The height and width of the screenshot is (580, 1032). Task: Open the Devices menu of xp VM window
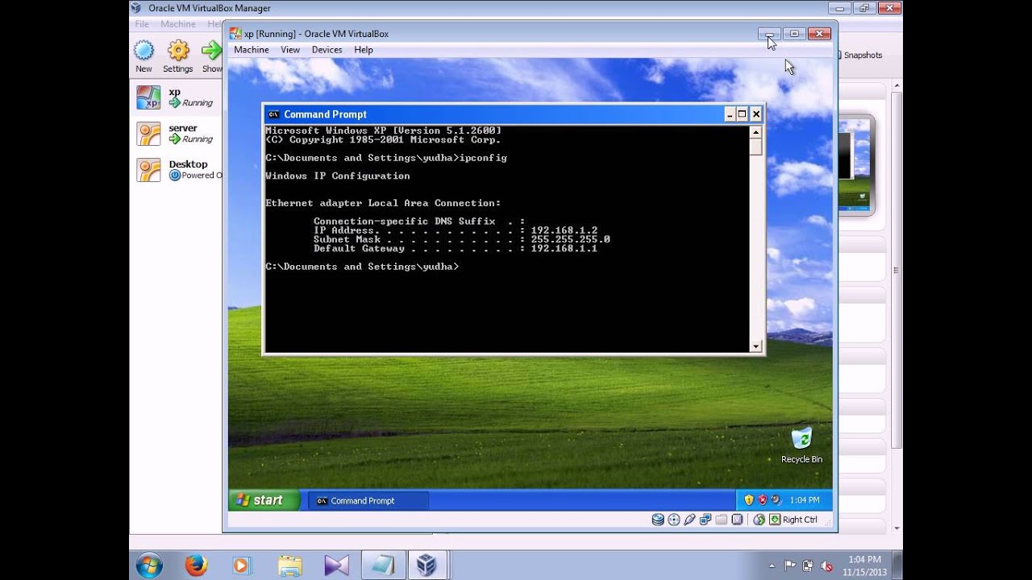tap(327, 50)
